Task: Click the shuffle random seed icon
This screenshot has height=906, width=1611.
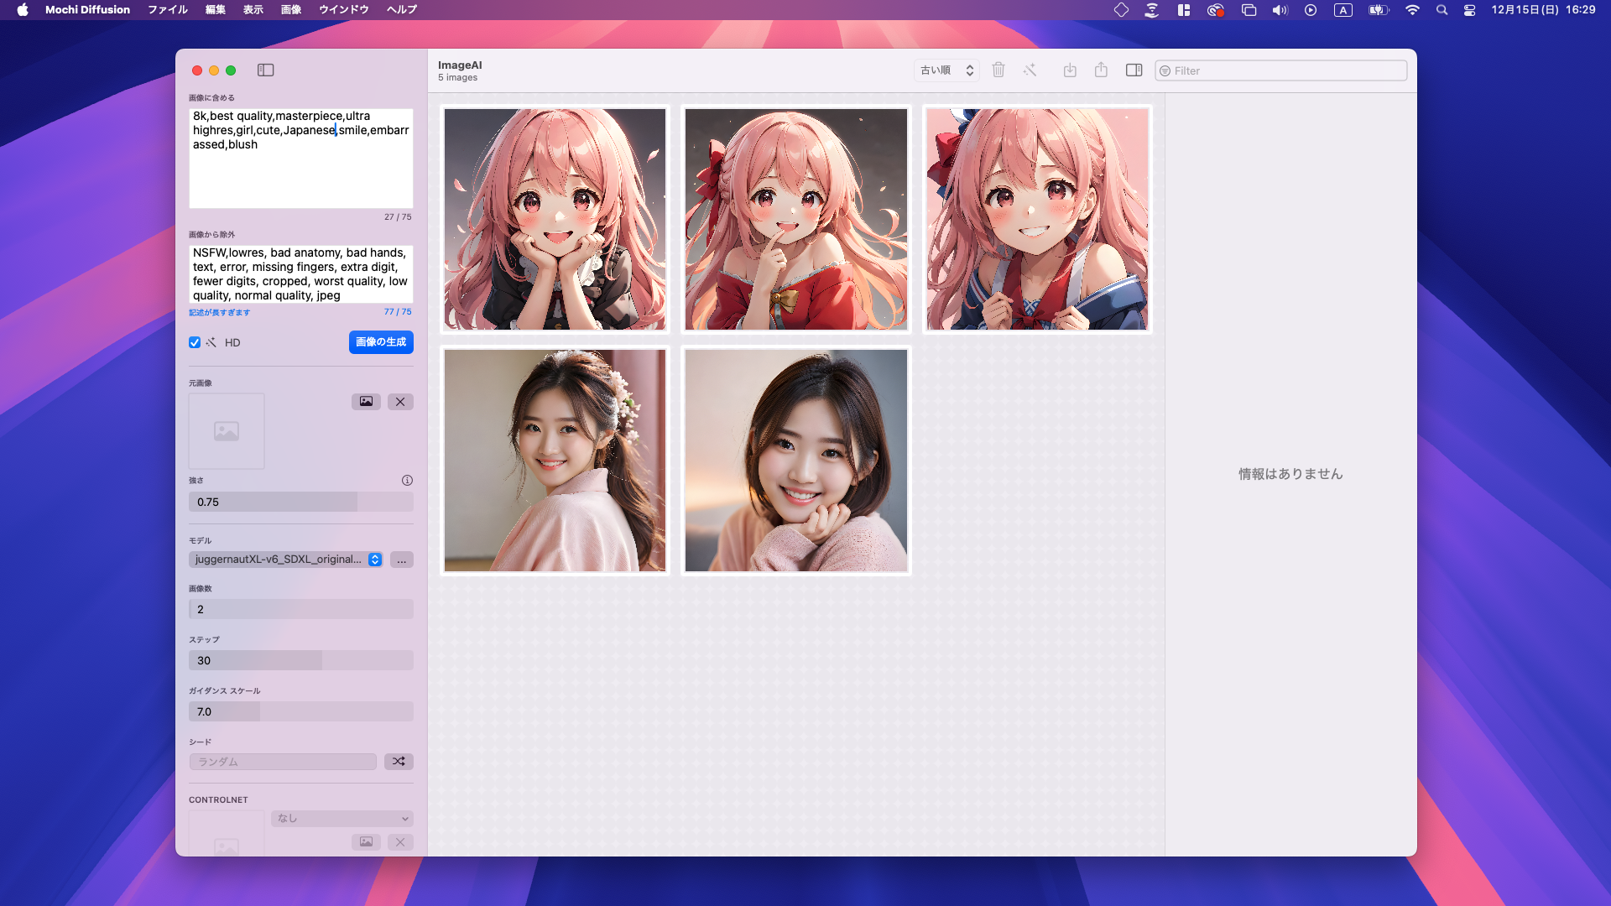Action: coord(399,762)
